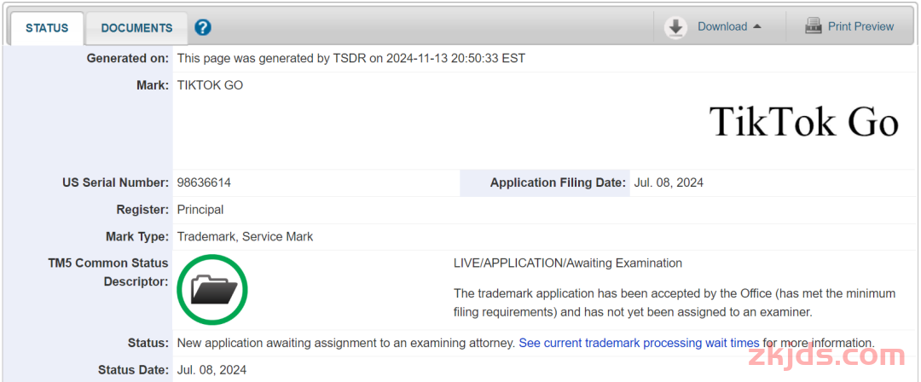Click the green folder status icon

pyautogui.click(x=212, y=290)
